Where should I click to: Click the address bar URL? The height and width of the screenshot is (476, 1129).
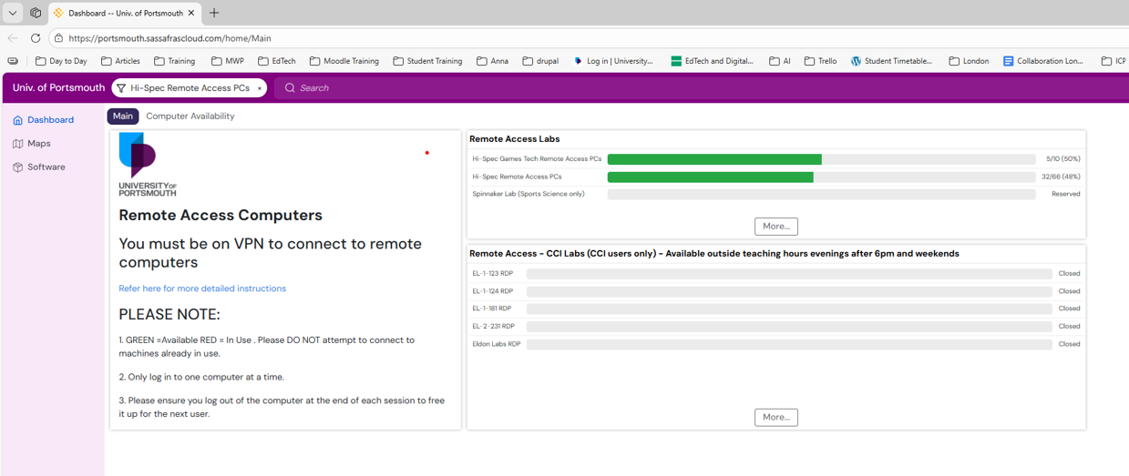pyautogui.click(x=169, y=38)
